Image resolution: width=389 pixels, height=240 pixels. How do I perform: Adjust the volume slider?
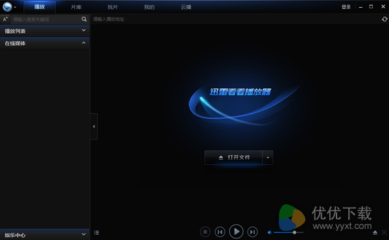click(x=289, y=233)
